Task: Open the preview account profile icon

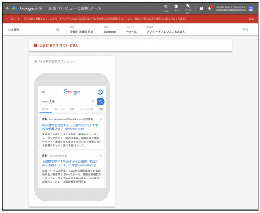Action: [x=100, y=92]
